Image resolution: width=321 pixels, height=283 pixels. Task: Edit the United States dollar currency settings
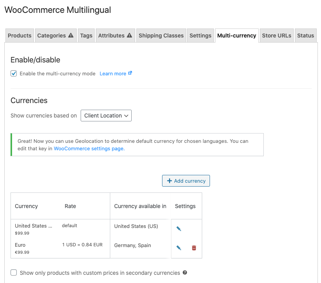tap(179, 229)
